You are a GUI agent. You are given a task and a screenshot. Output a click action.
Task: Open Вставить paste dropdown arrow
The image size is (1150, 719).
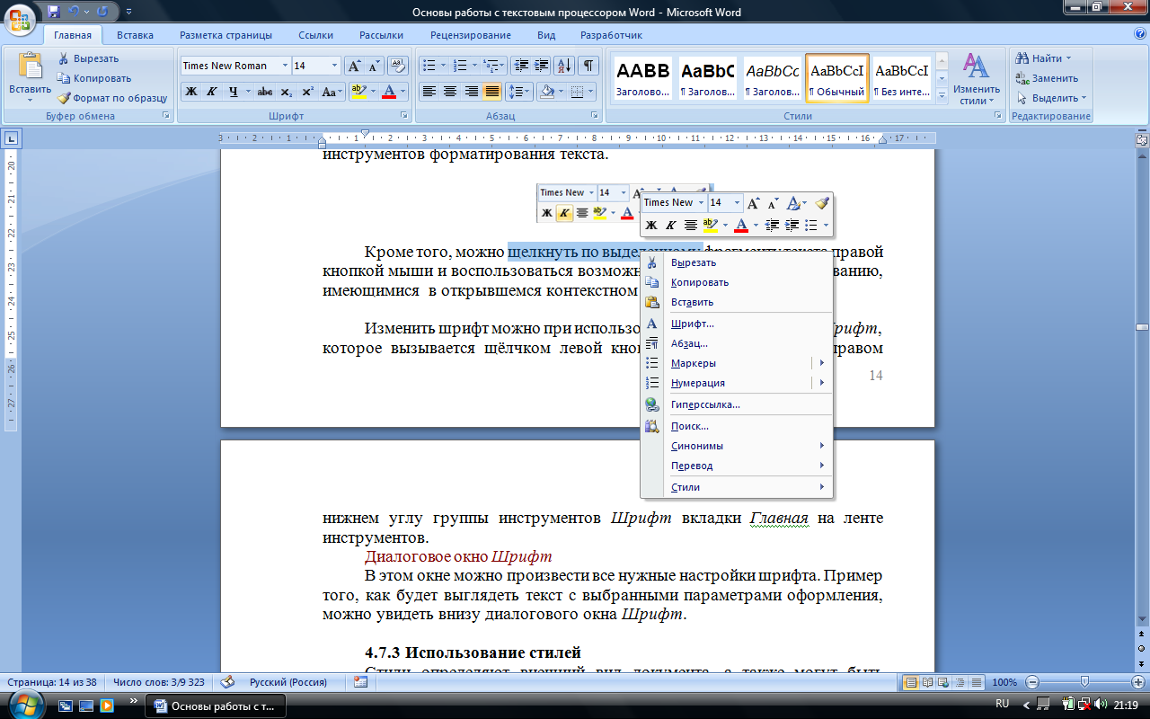point(30,102)
